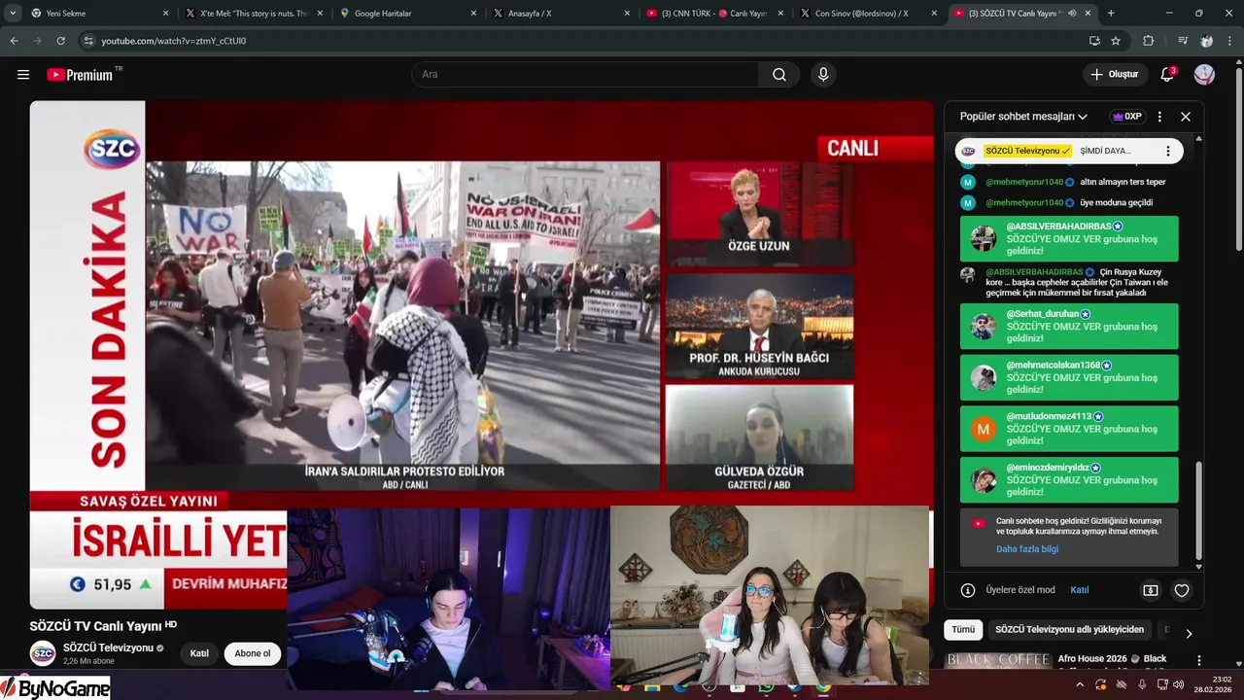
Task: Click the Oluştur create button
Action: [1114, 75]
